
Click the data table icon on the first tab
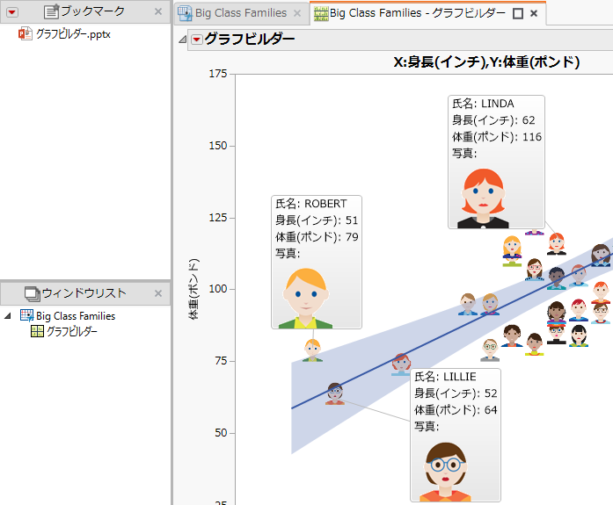click(x=185, y=13)
